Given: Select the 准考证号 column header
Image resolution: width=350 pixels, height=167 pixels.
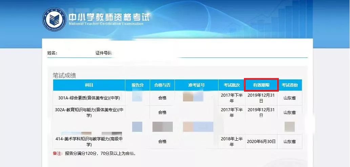Looking at the screenshot, I should pyautogui.click(x=197, y=85).
